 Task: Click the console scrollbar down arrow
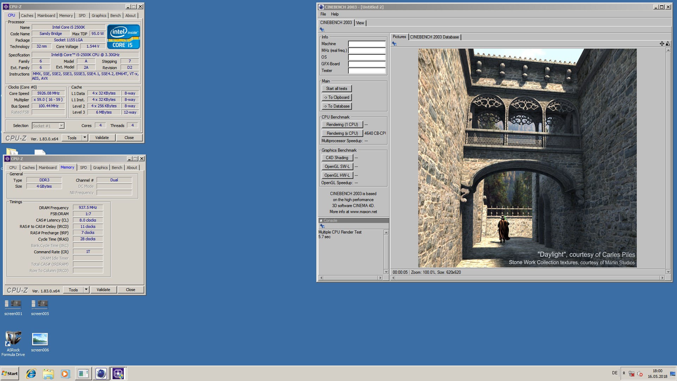386,272
